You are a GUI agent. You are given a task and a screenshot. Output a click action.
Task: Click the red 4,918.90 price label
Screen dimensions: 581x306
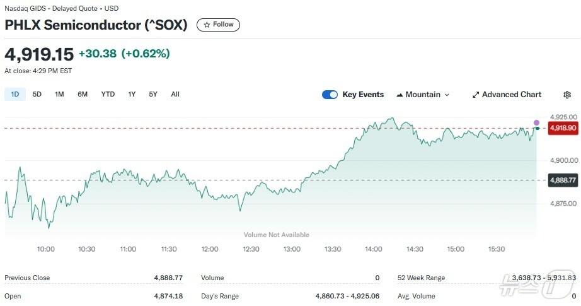tap(563, 128)
